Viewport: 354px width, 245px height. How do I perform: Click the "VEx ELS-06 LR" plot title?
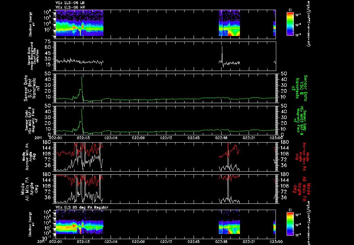[x=70, y=3]
